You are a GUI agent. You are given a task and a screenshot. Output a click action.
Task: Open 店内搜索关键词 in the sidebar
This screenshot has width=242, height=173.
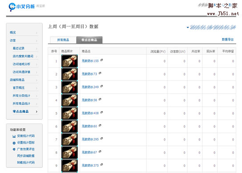pos(23,56)
